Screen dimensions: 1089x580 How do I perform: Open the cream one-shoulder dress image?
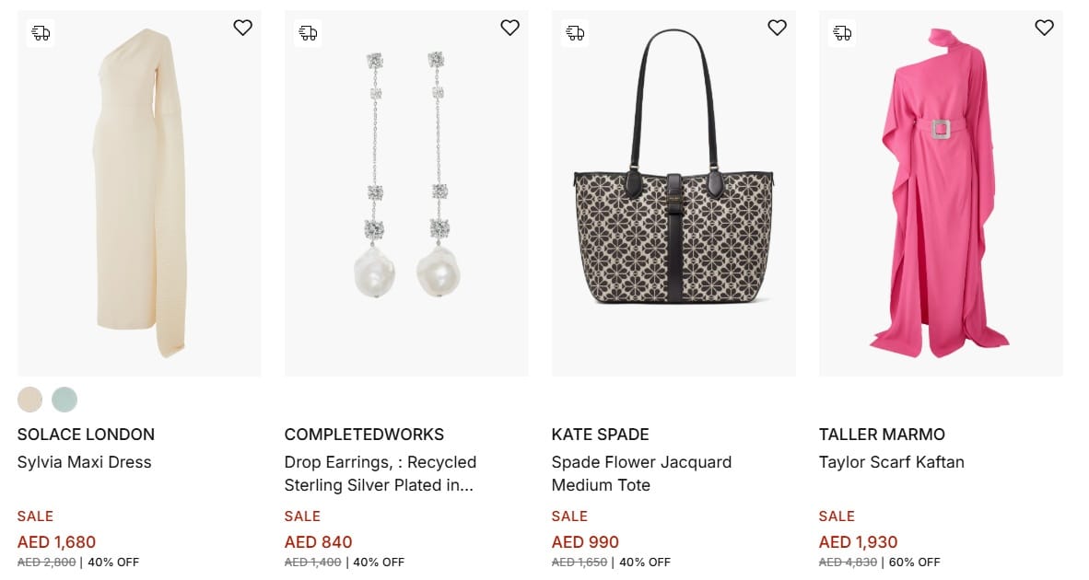pos(139,193)
